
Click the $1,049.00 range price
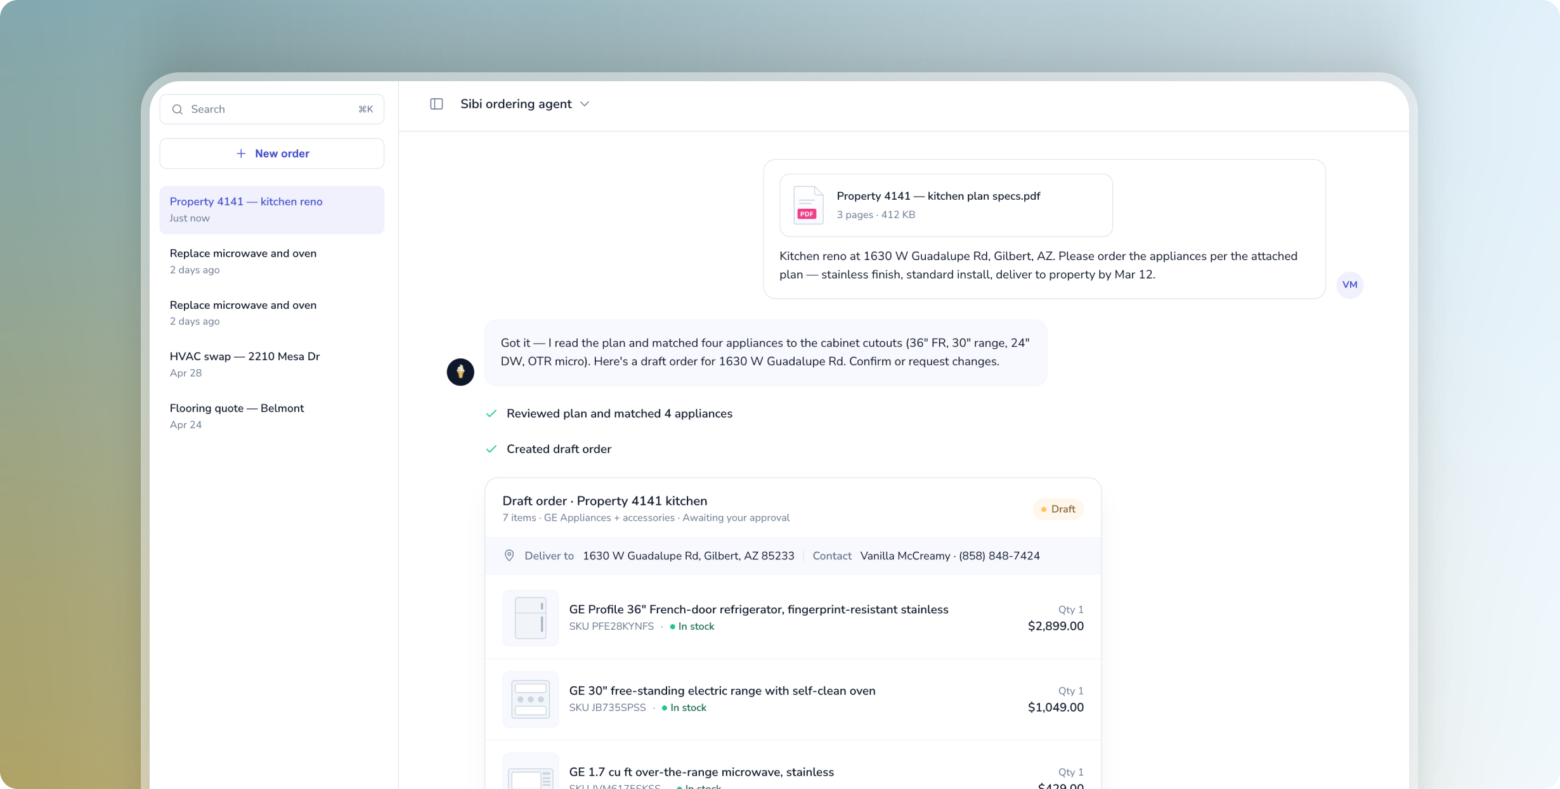tap(1055, 708)
